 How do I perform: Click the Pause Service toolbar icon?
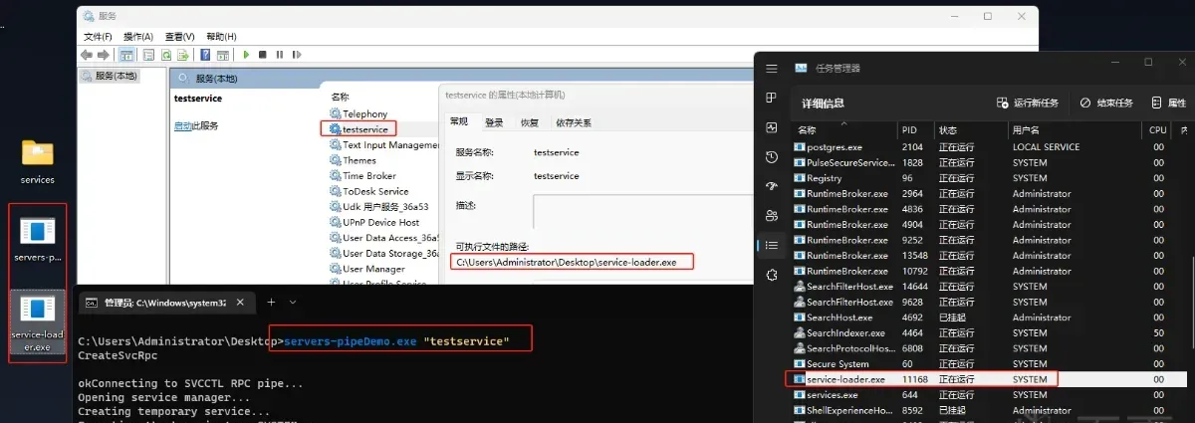(280, 55)
